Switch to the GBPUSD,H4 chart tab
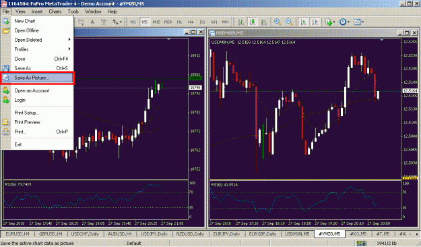This screenshot has width=421, height=247. click(x=51, y=234)
